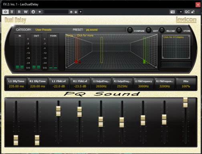The height and width of the screenshot is (154, 202).
Task: Click the R1 DlyTime fader handle
Action: 37,140
